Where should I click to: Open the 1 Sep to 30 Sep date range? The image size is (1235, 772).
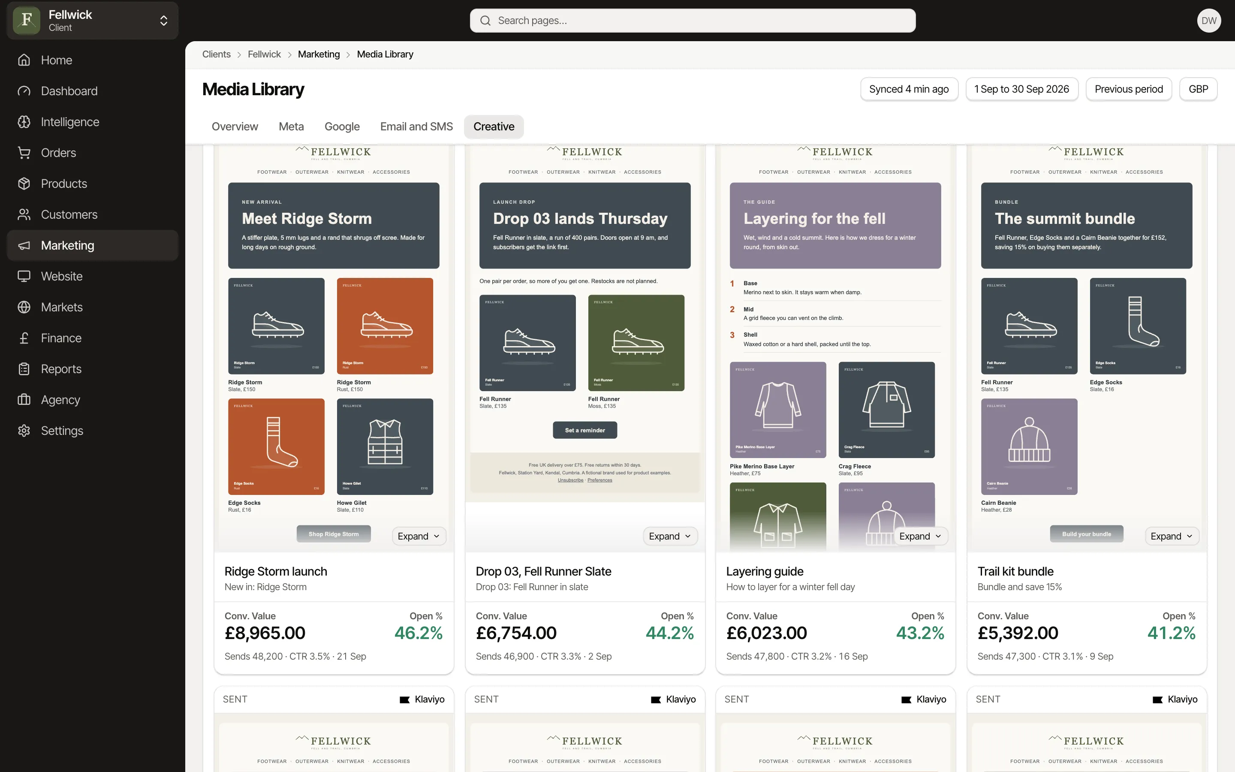(1022, 89)
